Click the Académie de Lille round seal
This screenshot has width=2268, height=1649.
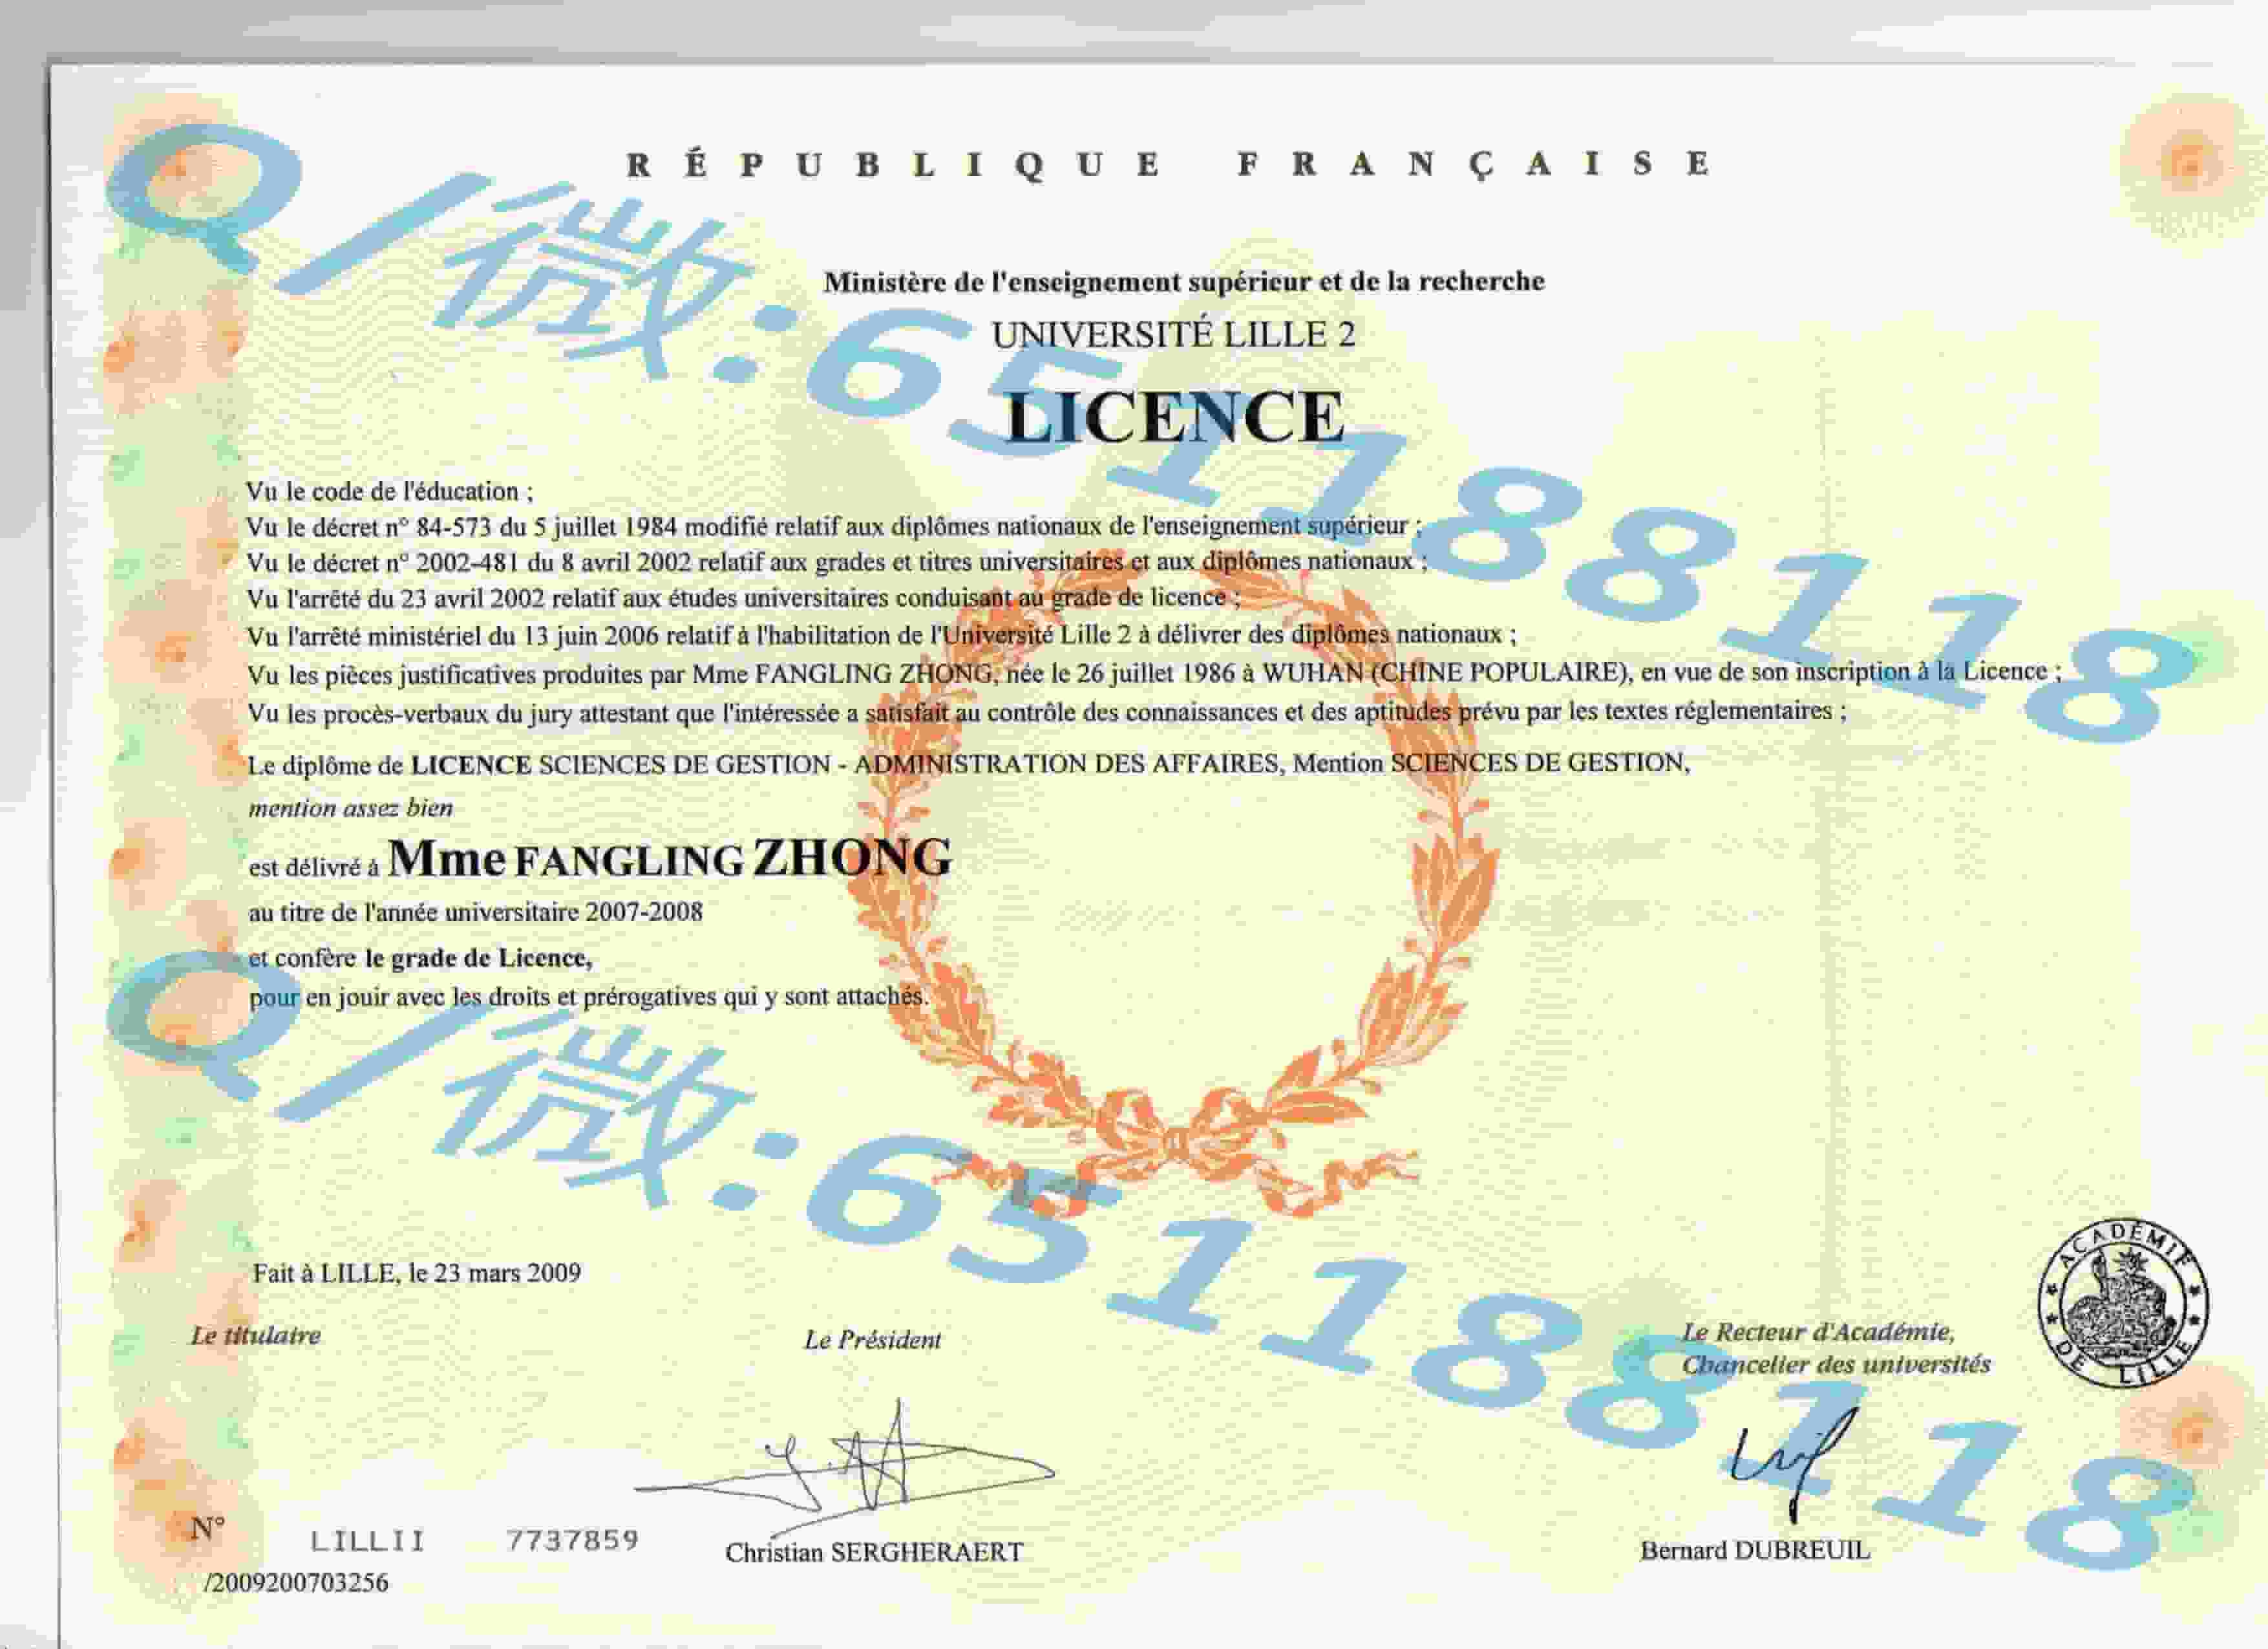(x=2123, y=1304)
